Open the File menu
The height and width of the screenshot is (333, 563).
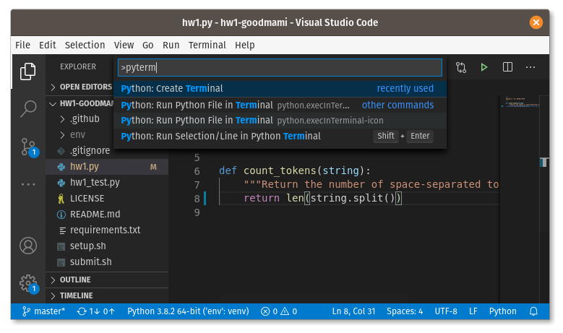tap(22, 45)
